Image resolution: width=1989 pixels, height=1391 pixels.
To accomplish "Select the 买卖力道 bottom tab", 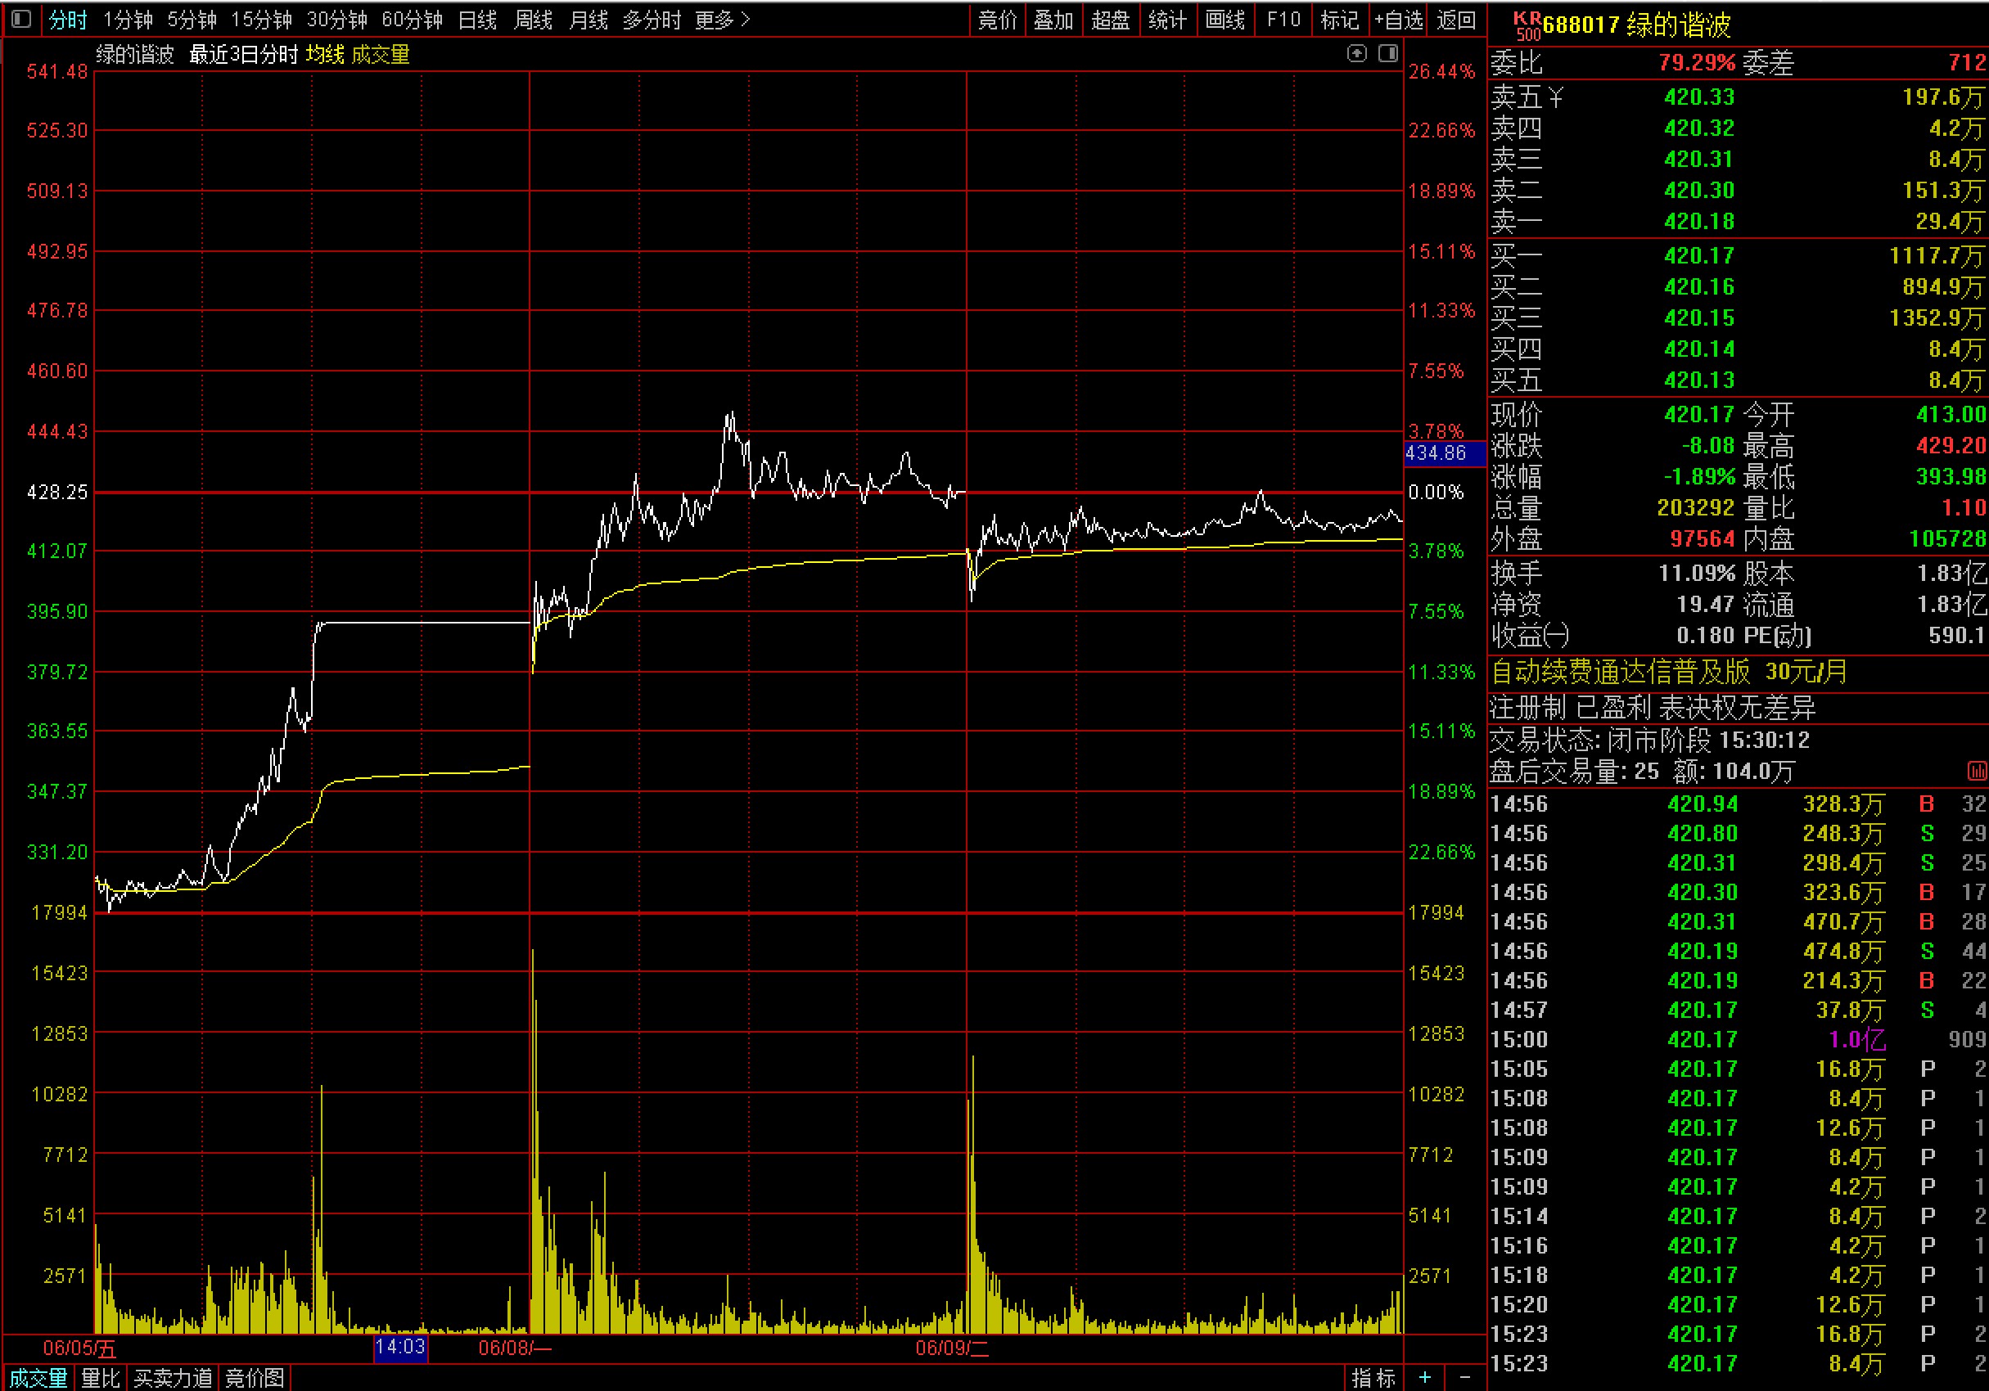I will (x=173, y=1377).
